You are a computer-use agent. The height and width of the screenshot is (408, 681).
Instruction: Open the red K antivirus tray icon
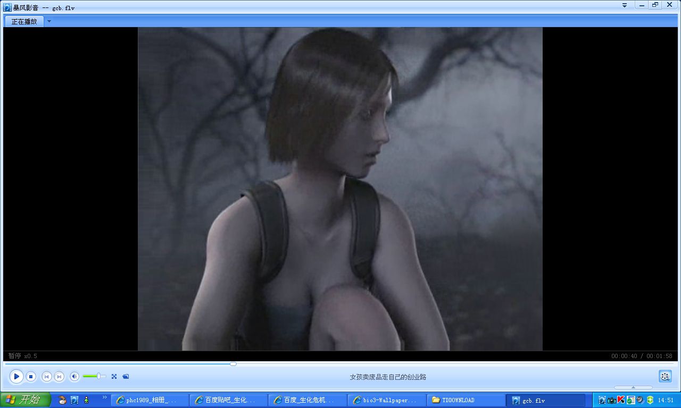point(621,400)
